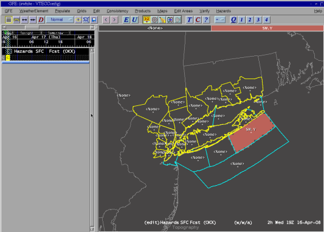Click the question mark toolbar icon
The width and height of the screenshot is (324, 232).
click(206, 19)
